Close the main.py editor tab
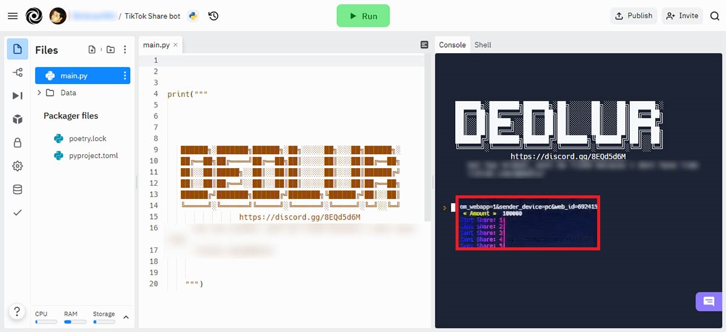The width and height of the screenshot is (726, 332). (x=175, y=45)
